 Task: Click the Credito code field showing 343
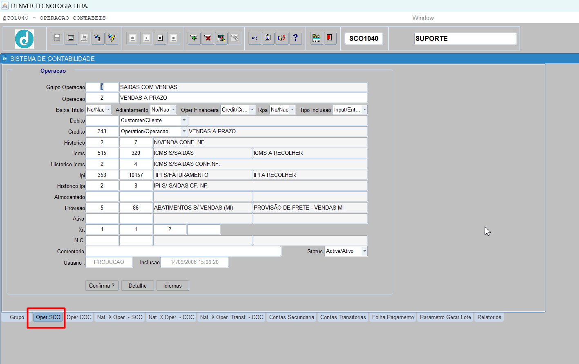click(x=102, y=132)
